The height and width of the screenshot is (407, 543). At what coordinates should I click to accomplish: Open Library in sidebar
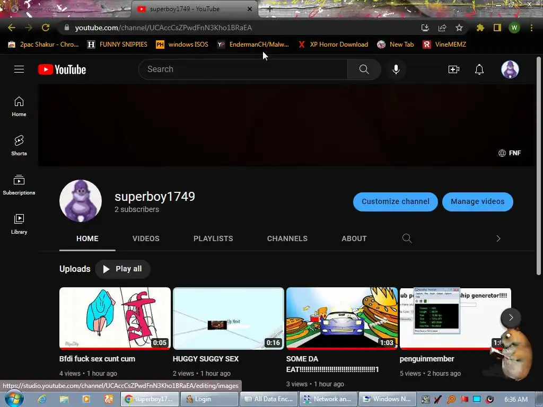(x=19, y=224)
